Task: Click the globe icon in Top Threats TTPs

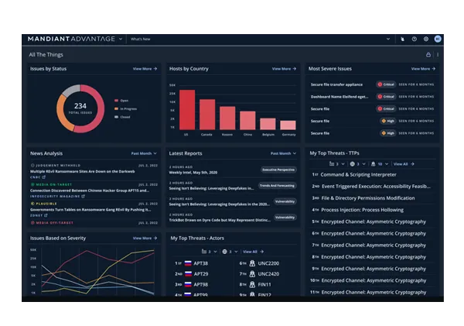Action: pyautogui.click(x=353, y=164)
